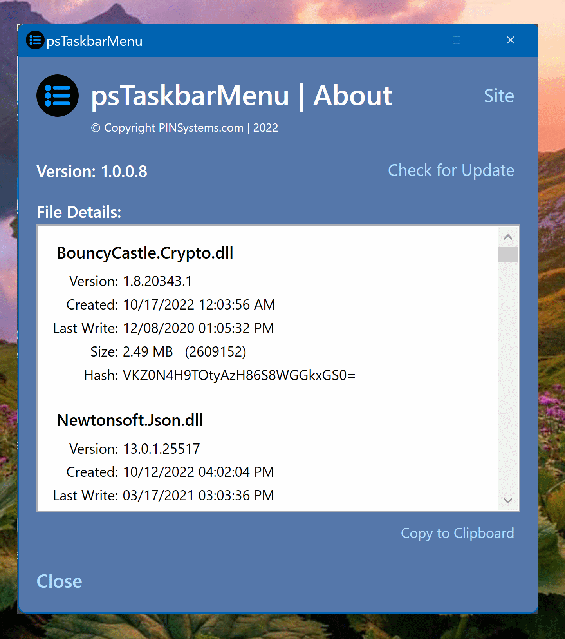This screenshot has height=639, width=565.
Task: Click the File Details scrollbar thumb
Action: coord(508,254)
